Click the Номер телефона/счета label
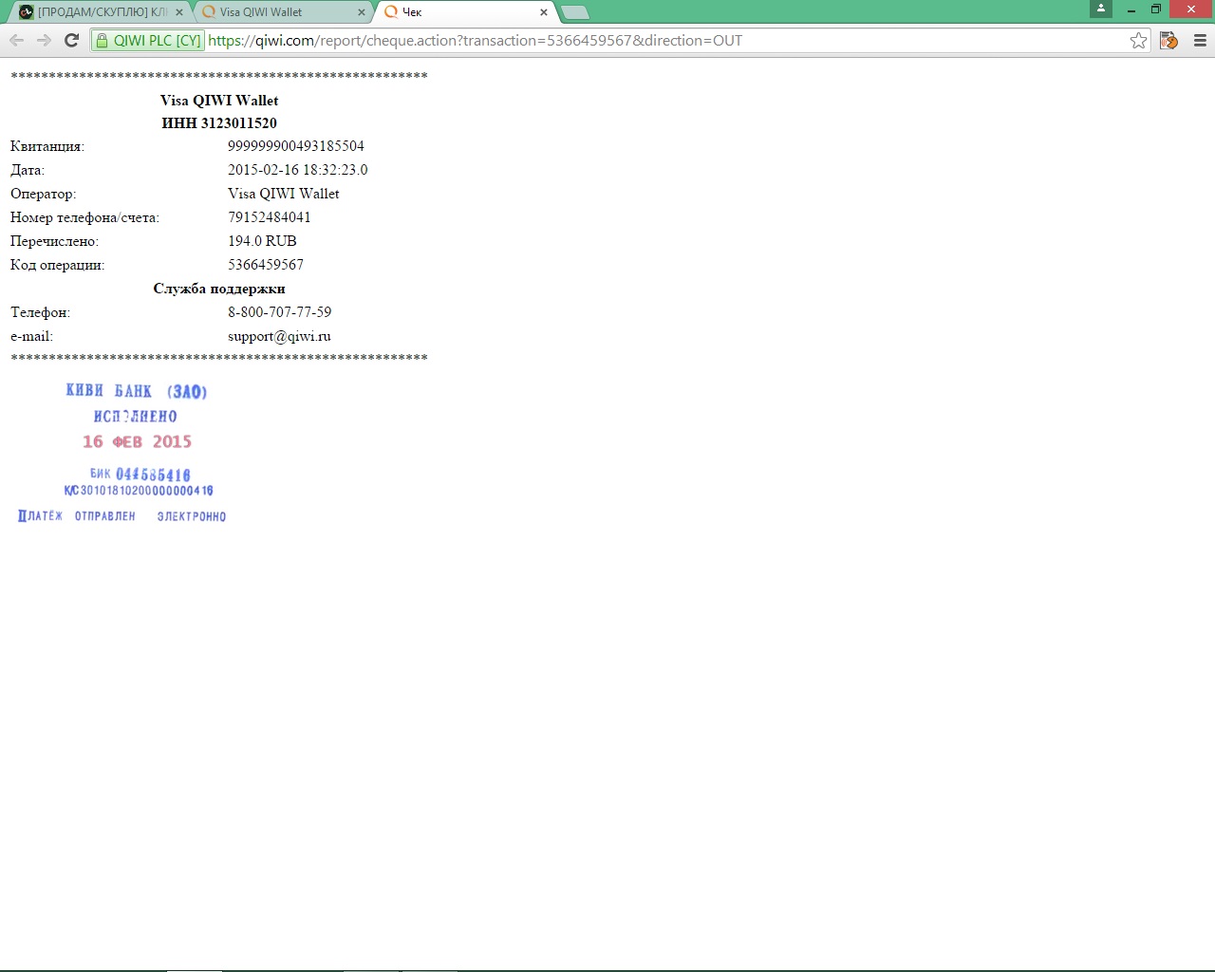Image resolution: width=1215 pixels, height=972 pixels. pos(84,217)
